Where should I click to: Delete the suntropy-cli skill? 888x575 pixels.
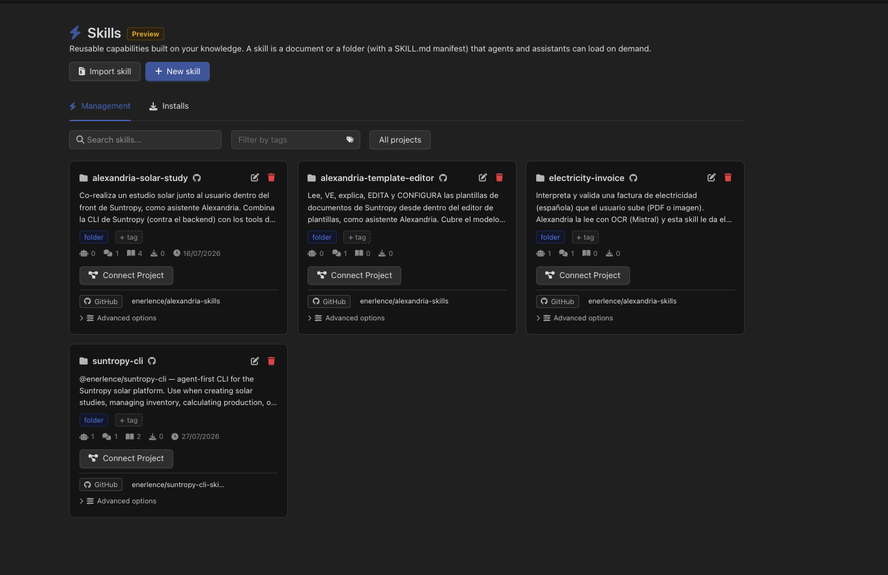click(x=272, y=361)
